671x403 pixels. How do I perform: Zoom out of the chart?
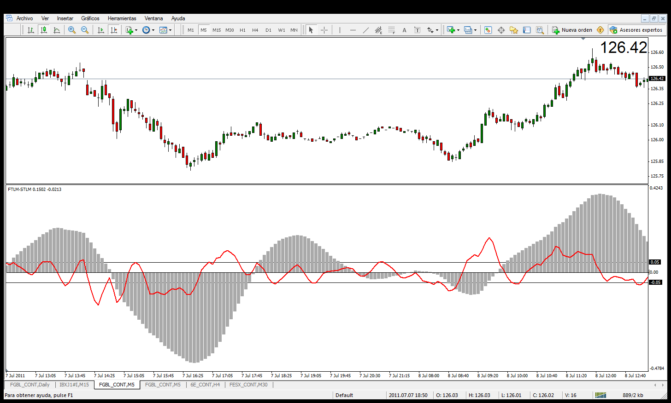(85, 30)
